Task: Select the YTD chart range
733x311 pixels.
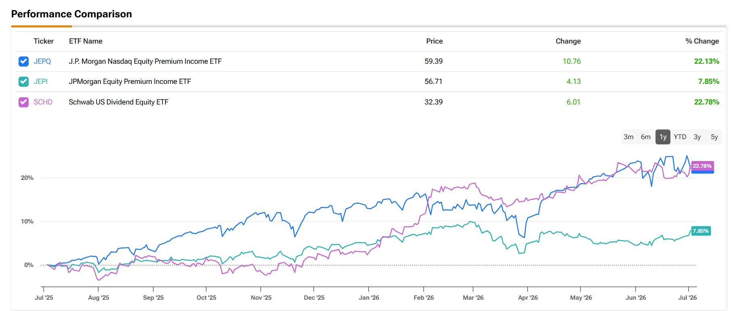Action: pyautogui.click(x=680, y=137)
